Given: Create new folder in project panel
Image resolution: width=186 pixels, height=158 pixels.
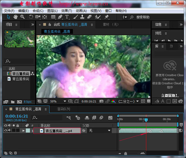Looking at the screenshot, I should click(x=13, y=102).
